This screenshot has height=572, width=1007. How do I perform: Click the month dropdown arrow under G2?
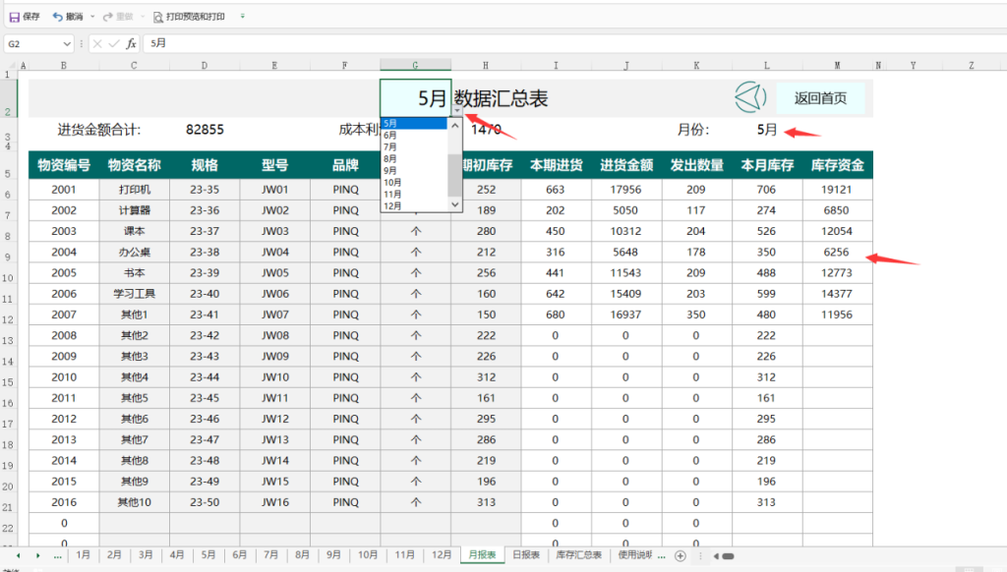456,111
